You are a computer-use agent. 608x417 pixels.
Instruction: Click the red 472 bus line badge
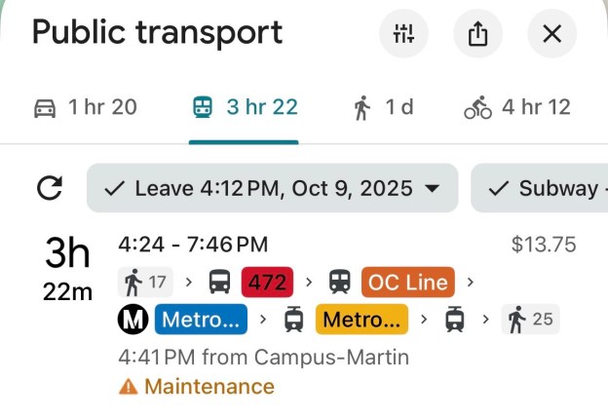[268, 283]
